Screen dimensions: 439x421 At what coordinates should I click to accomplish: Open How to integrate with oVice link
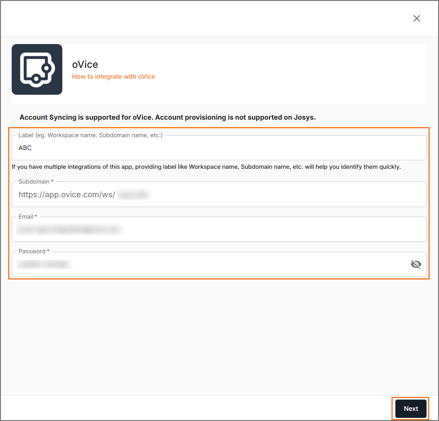coord(113,77)
